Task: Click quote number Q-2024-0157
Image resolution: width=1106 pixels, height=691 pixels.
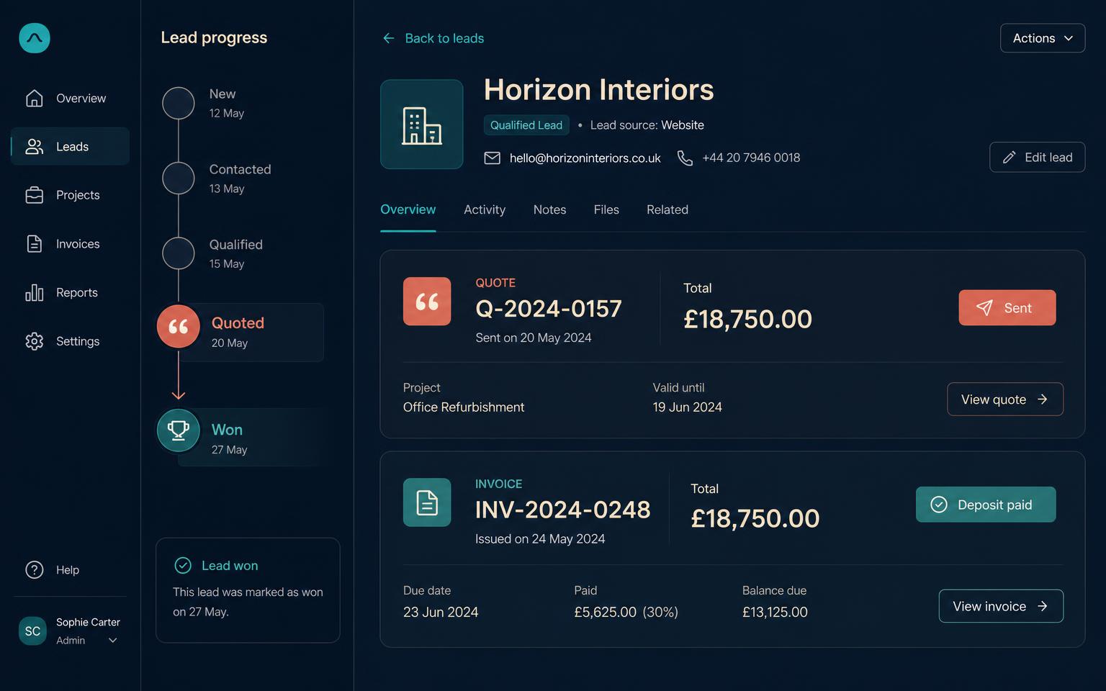Action: click(x=549, y=309)
